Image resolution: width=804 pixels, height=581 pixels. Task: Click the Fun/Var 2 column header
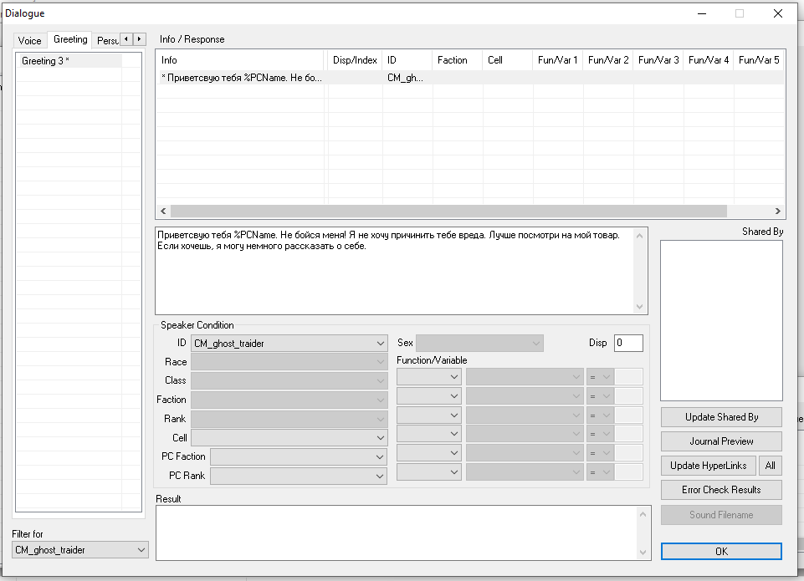608,60
